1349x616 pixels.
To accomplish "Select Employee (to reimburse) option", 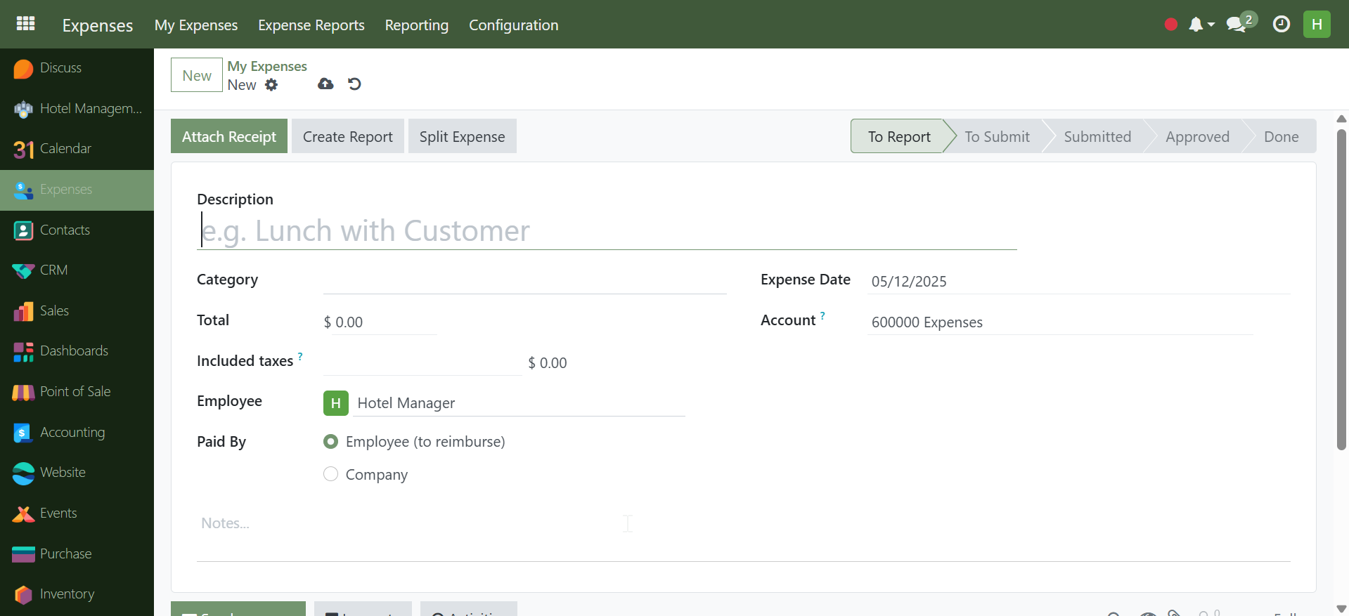I will pos(330,442).
